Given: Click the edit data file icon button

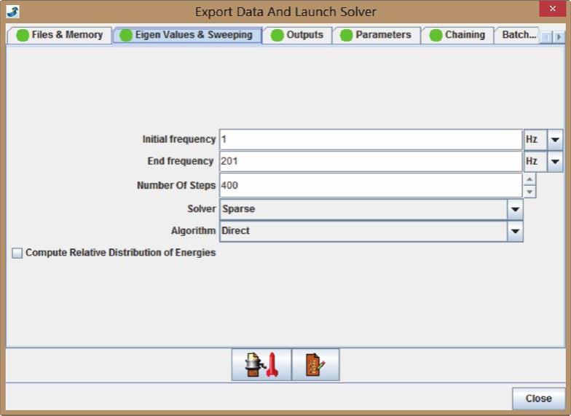Looking at the screenshot, I should tap(315, 364).
